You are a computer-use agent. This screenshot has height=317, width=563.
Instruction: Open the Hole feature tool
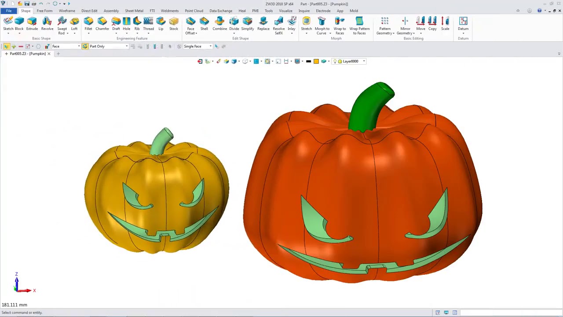pos(127,24)
